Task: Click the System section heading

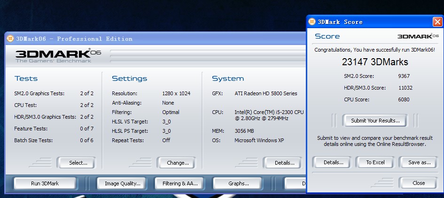Action: pos(228,78)
